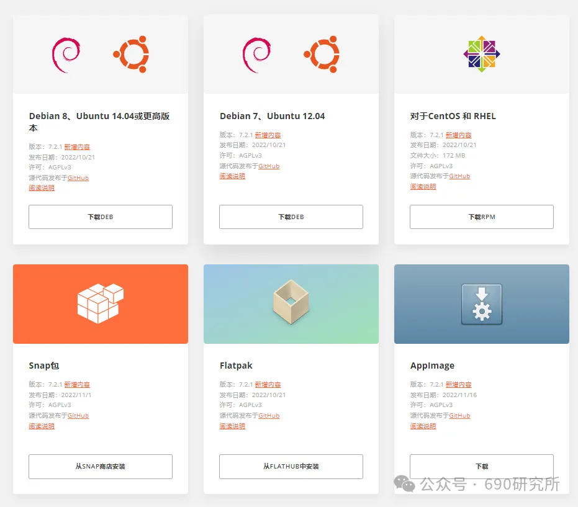Open 阅读说明 link in Debian 8 card
The image size is (578, 507).
point(42,188)
